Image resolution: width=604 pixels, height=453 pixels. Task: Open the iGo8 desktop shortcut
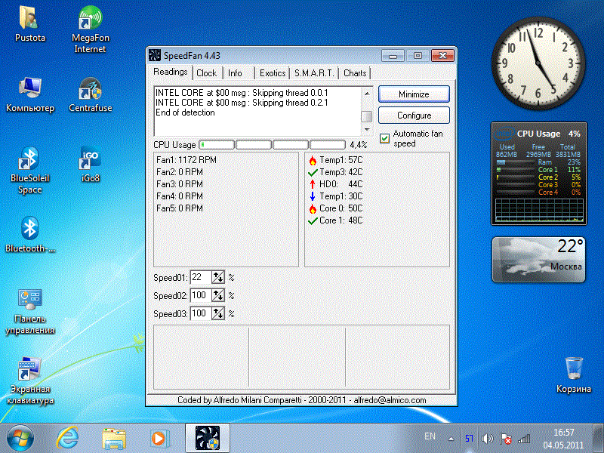(x=91, y=162)
